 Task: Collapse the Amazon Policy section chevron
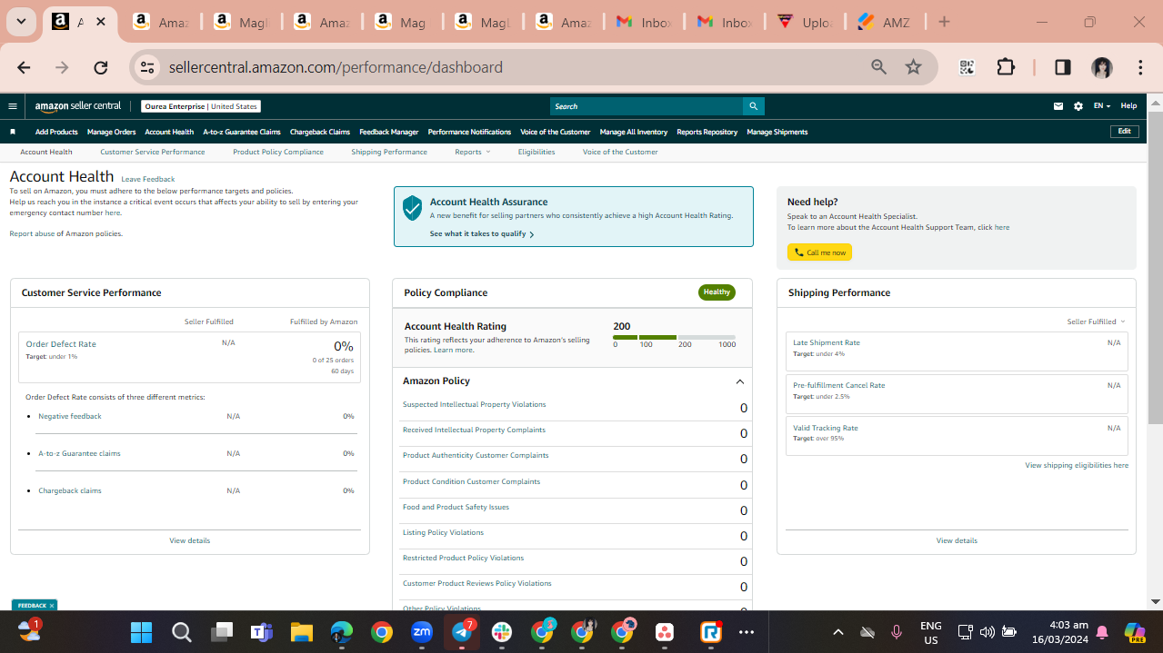[x=739, y=381]
